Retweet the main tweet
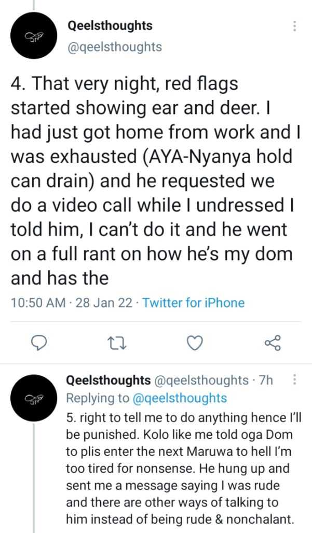The width and height of the screenshot is (312, 533). (118, 342)
